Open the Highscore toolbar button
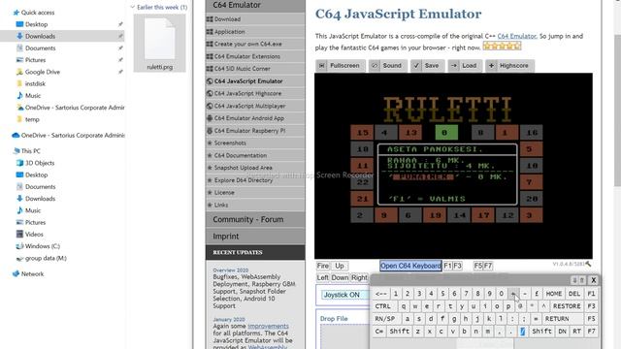The height and width of the screenshot is (349, 621). tap(509, 66)
